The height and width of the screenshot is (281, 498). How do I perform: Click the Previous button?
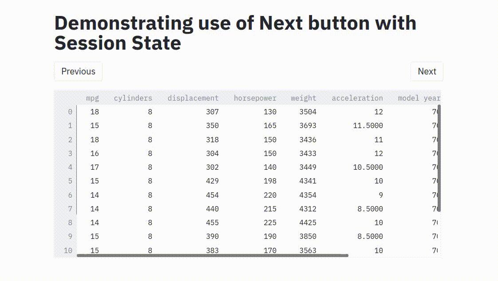coord(78,71)
